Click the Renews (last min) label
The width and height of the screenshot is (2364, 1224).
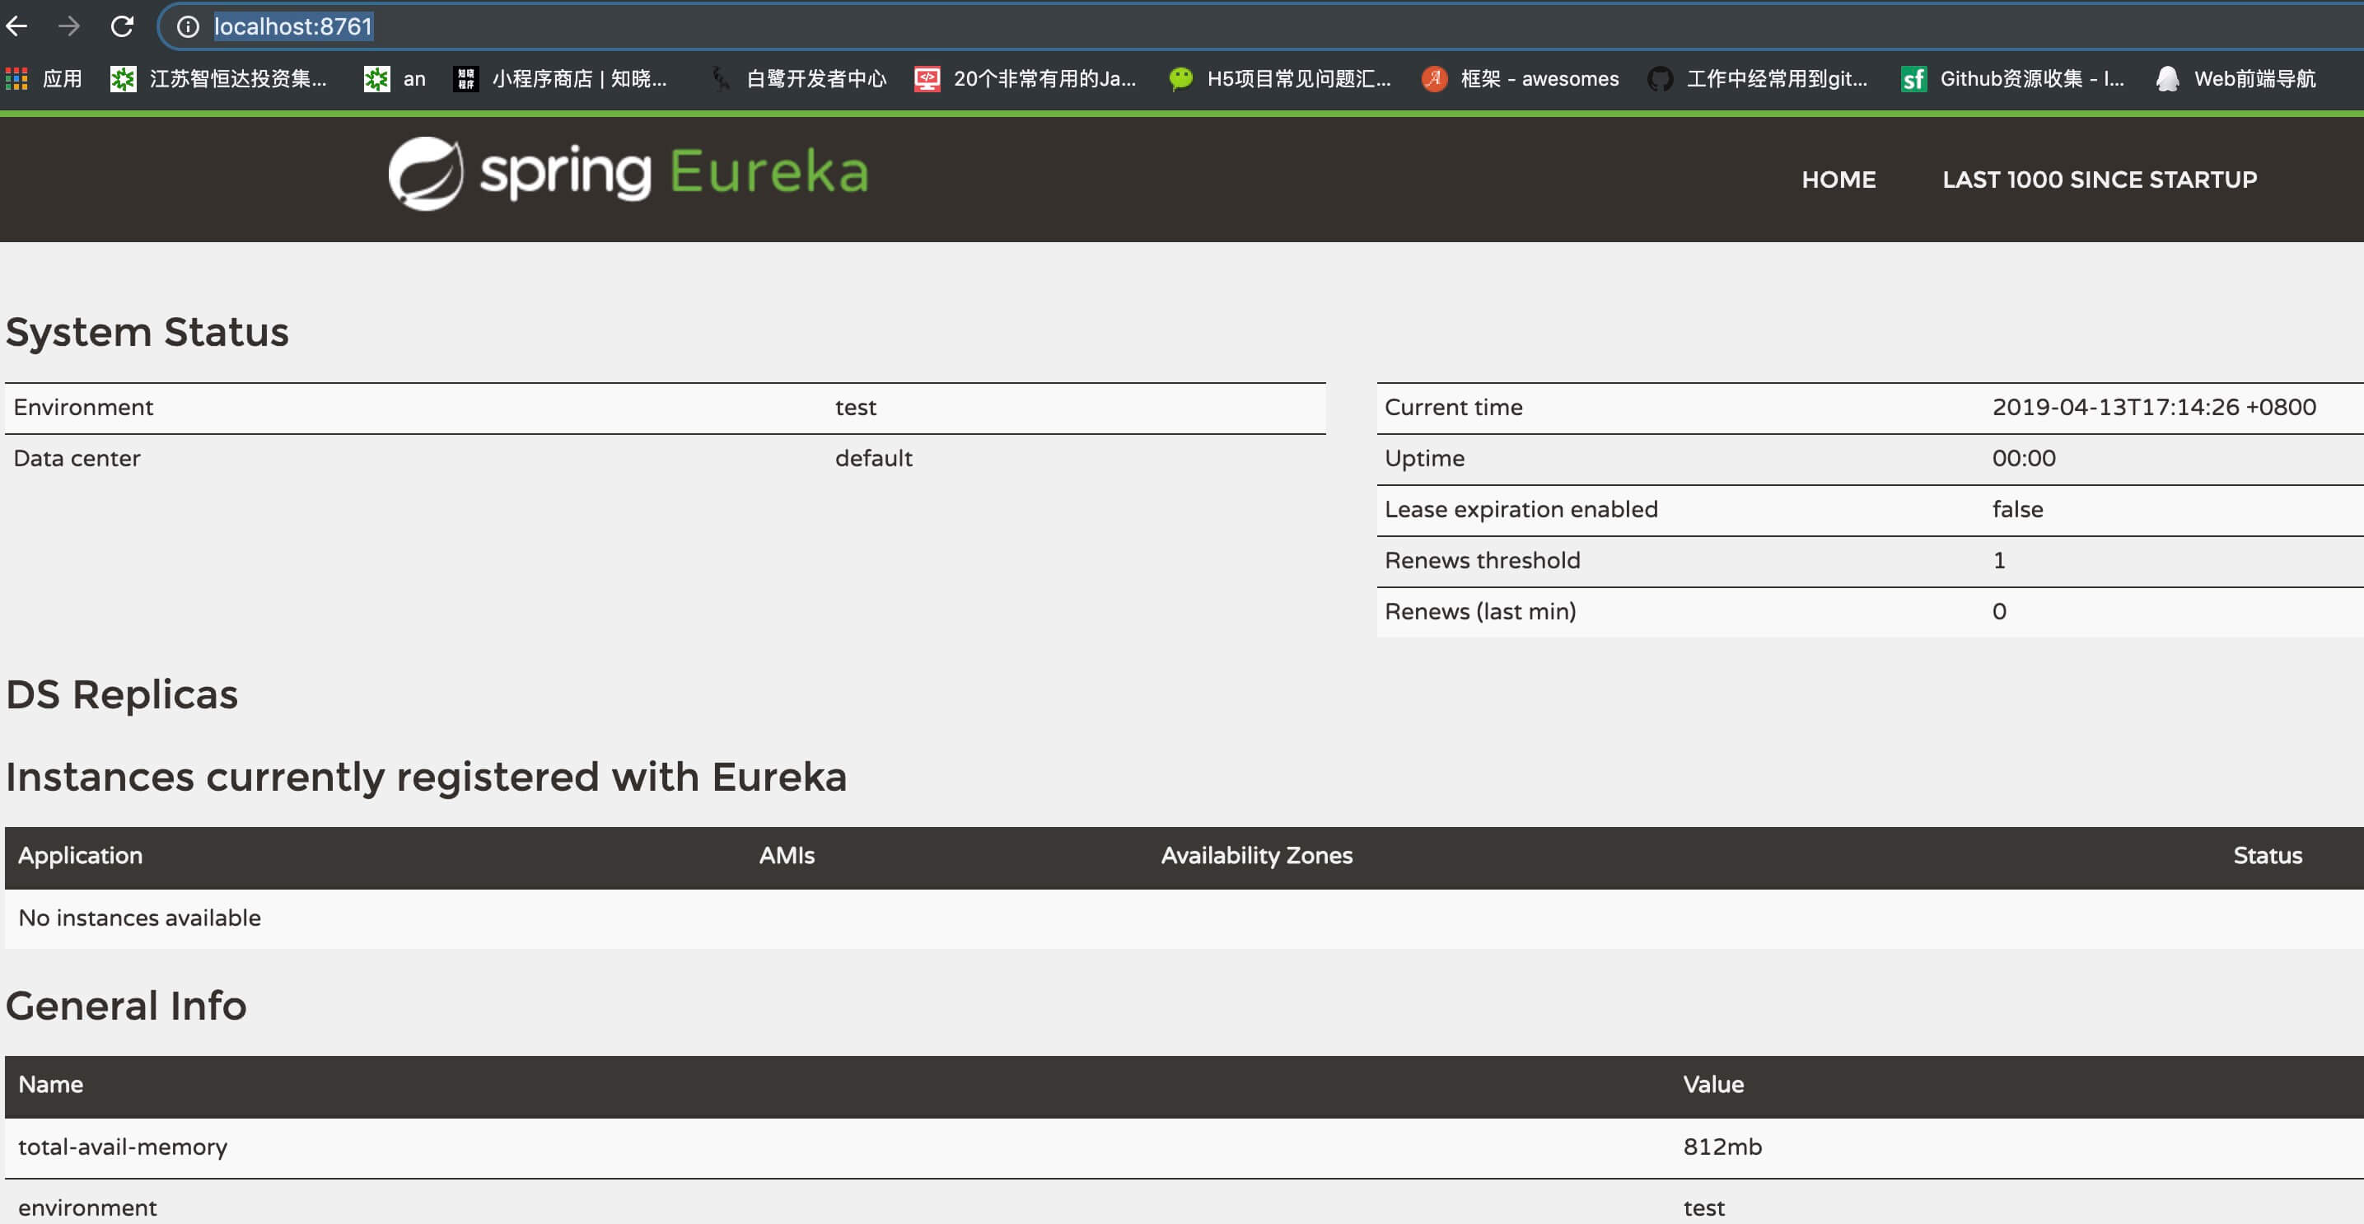[1480, 612]
